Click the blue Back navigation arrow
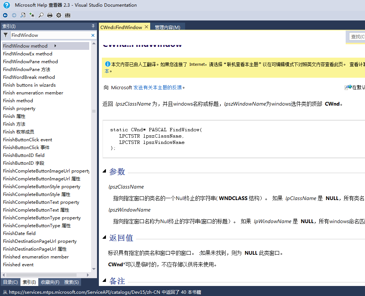The width and height of the screenshot is (365, 296). pyautogui.click(x=5, y=15)
